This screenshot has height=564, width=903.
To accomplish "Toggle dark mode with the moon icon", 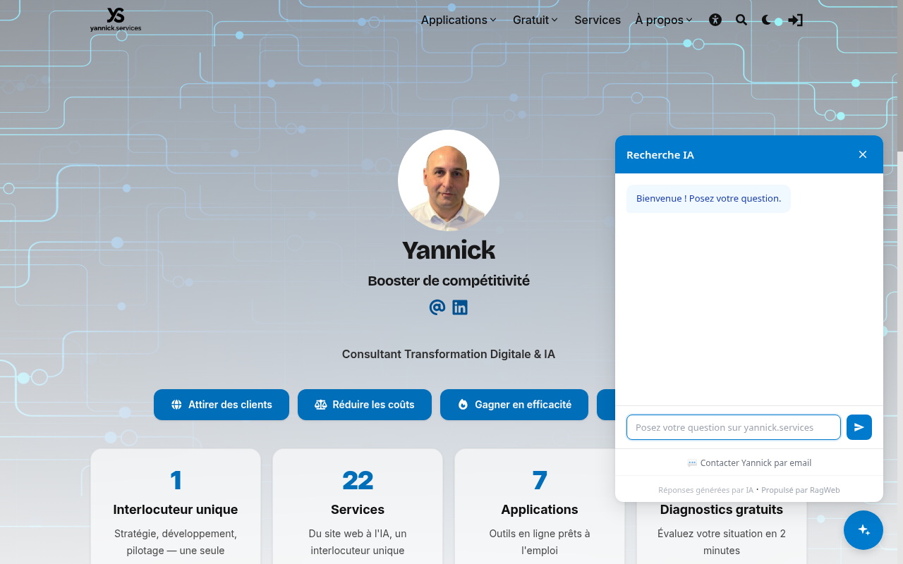I will 767,20.
